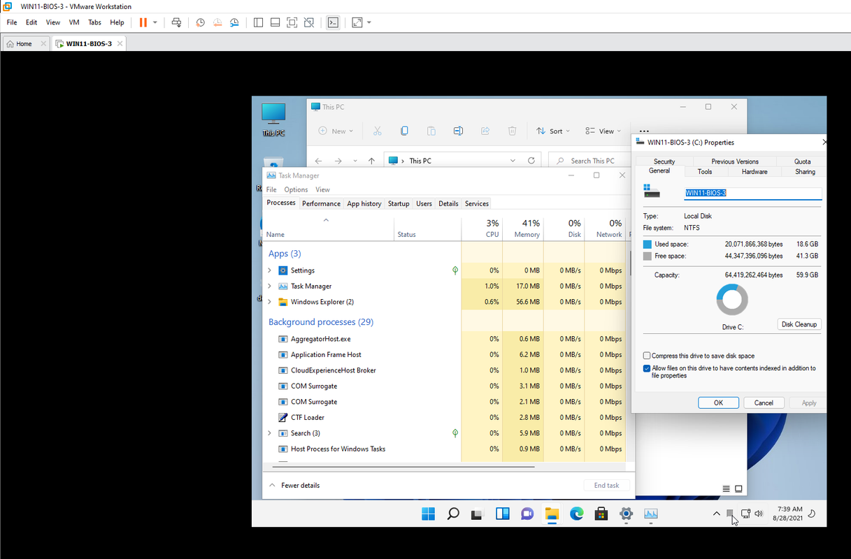Select the CTF Loader process row
The width and height of the screenshot is (851, 559).
coord(444,417)
